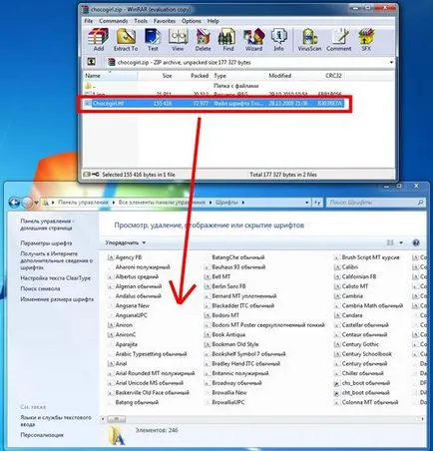The height and width of the screenshot is (451, 433).
Task: Click the Back arrow in Fonts window
Action: (14, 203)
